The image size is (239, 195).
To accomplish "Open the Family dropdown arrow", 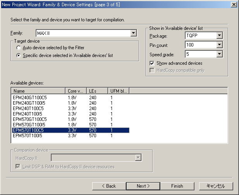I will 133,33.
